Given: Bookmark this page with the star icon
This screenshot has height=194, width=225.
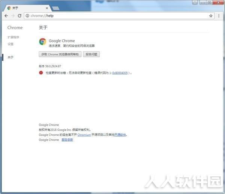Looking at the screenshot, I should [x=211, y=16].
